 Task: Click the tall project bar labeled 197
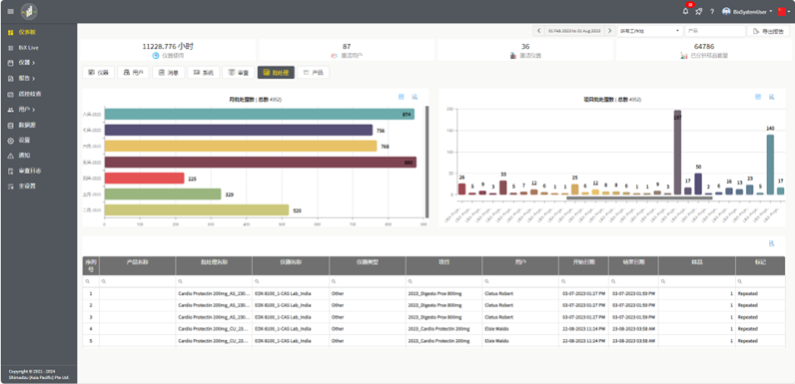click(677, 153)
